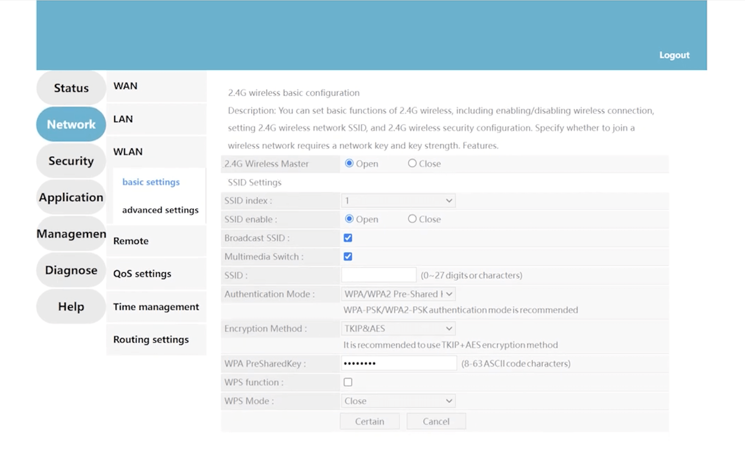This screenshot has height=465, width=745.
Task: Select the Security navigation tab
Action: [x=71, y=161]
